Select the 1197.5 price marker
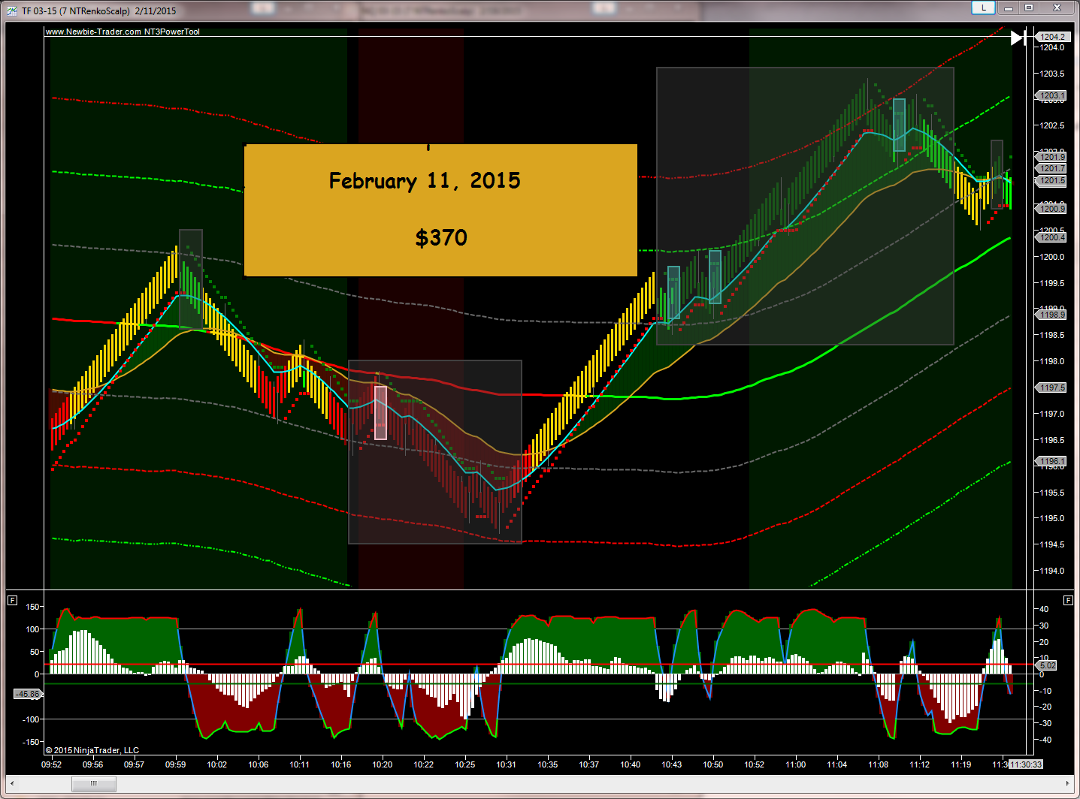This screenshot has height=799, width=1080. 1051,387
